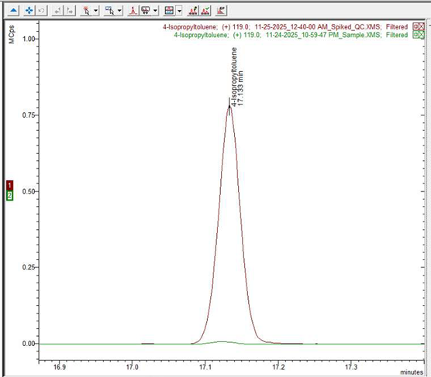Click the 17.1 label on the time axis
Screen dimensions: 431x377
(205, 367)
